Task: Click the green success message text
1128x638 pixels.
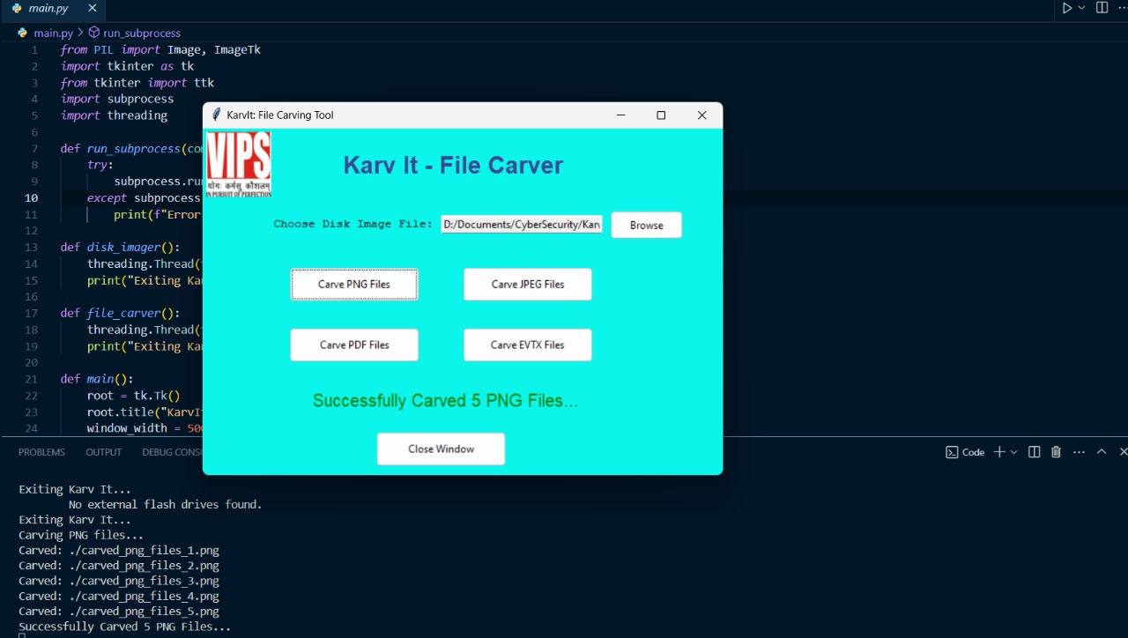Action: click(445, 400)
